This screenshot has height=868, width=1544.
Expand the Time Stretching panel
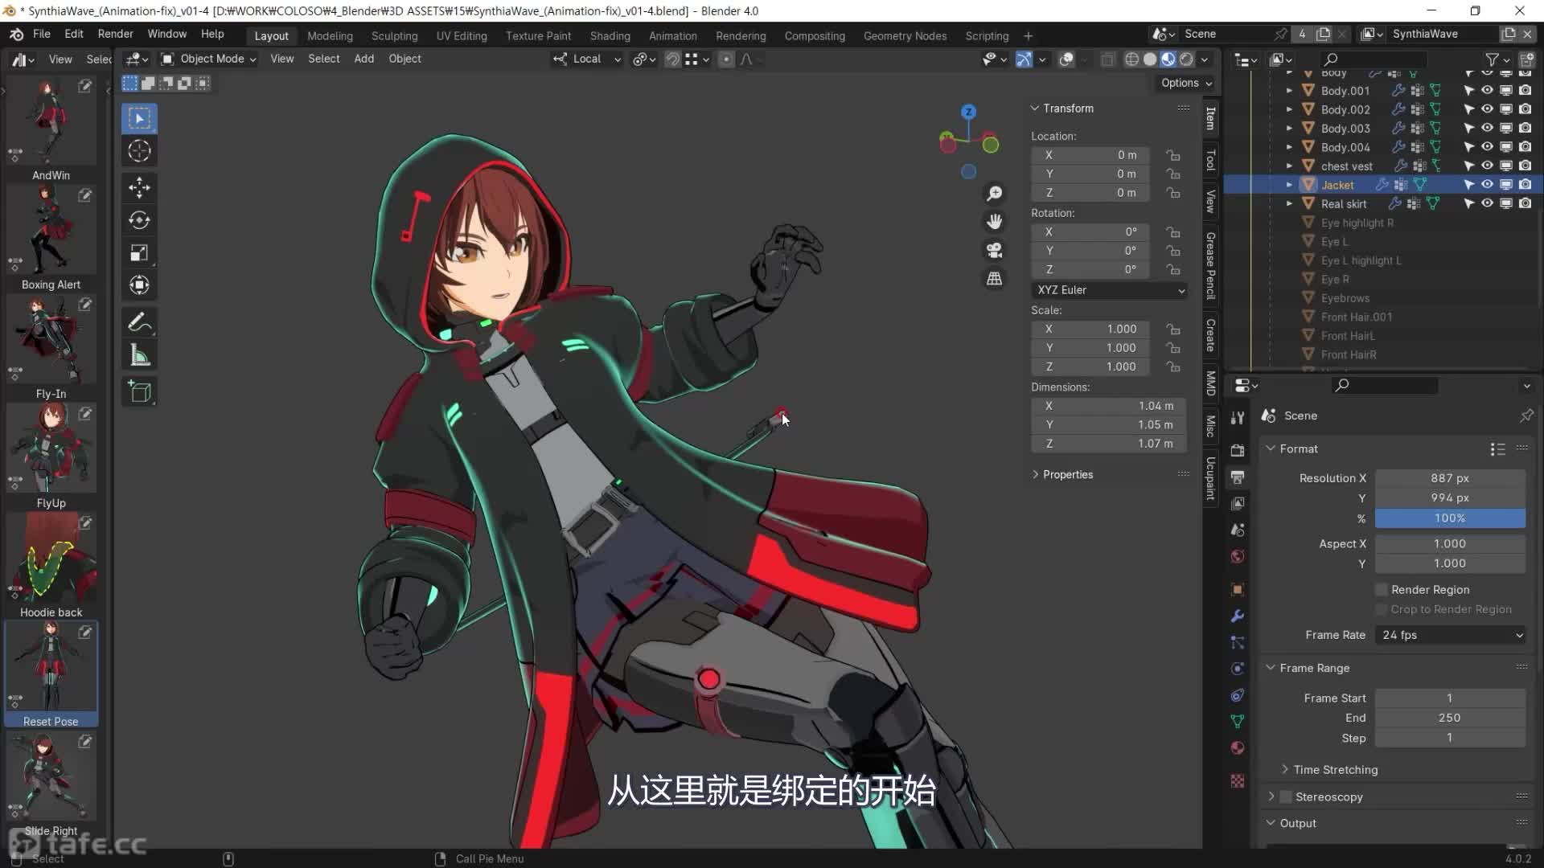click(1335, 770)
